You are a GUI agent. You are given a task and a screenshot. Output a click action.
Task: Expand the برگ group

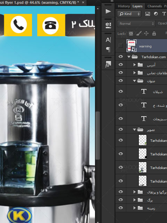(x=135, y=200)
